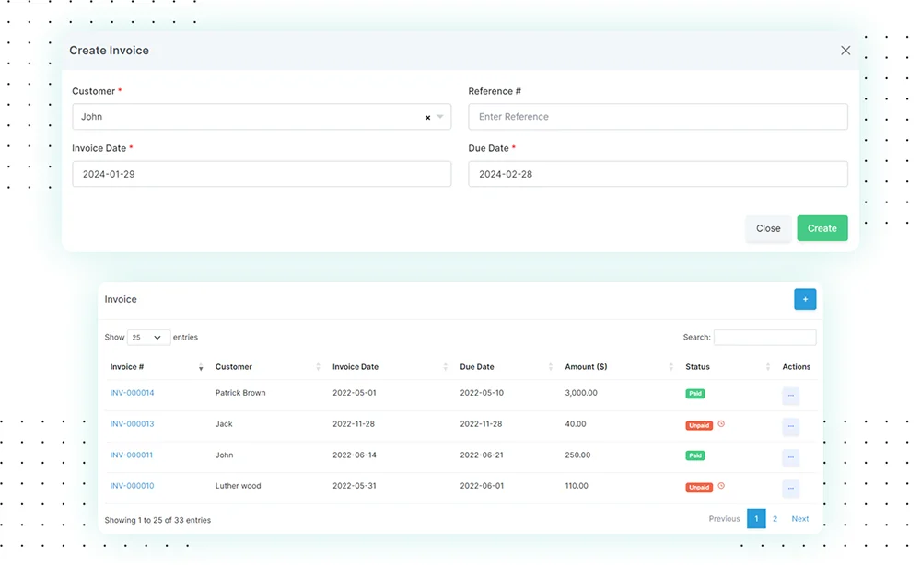Sort the table by Amount
Image resolution: width=921 pixels, height=565 pixels.
[670, 366]
